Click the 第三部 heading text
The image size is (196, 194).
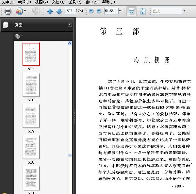point(119,31)
